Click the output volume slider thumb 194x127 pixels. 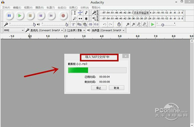[67, 25]
